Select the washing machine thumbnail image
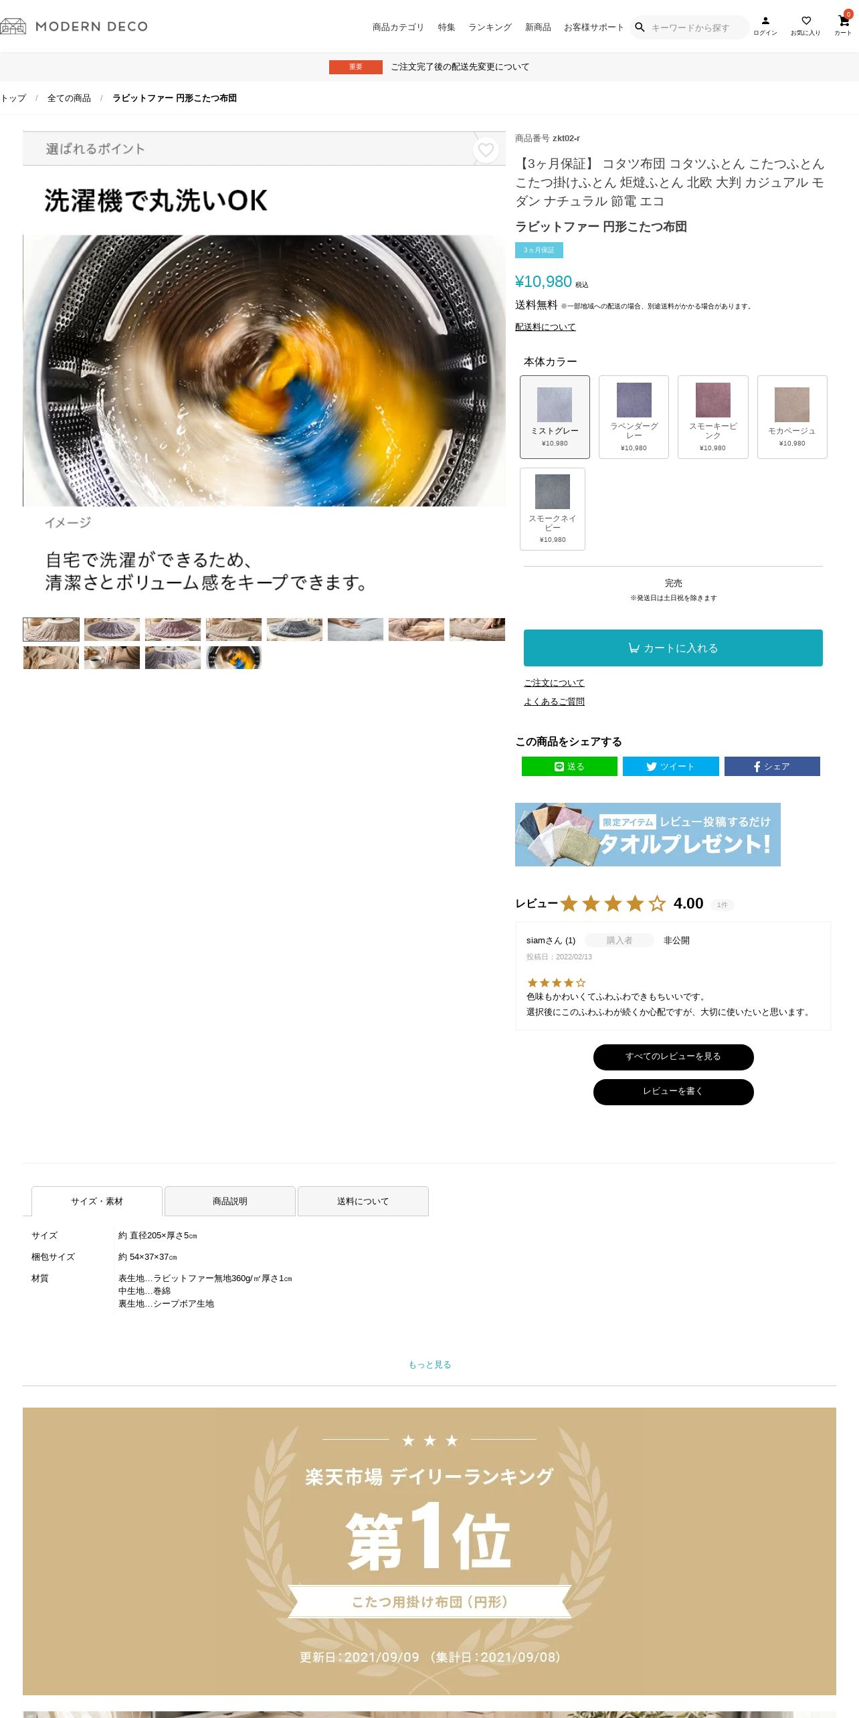The width and height of the screenshot is (859, 1718). coord(233,658)
